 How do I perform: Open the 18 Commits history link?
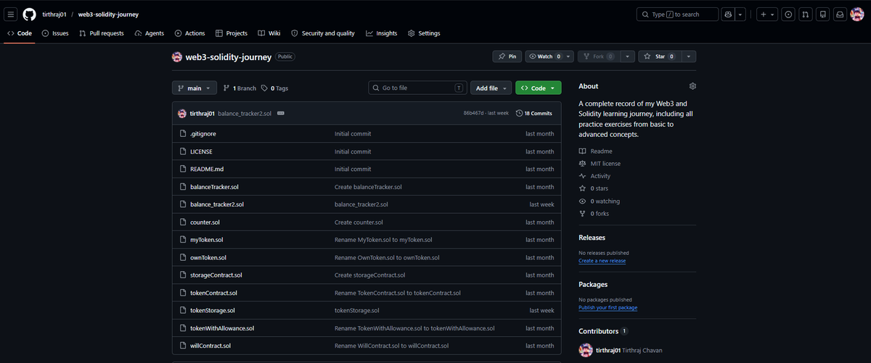[x=534, y=113]
